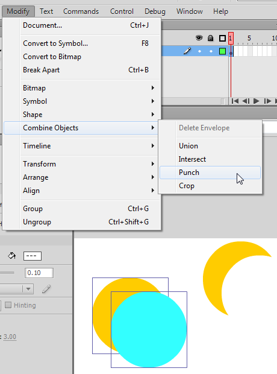Open the stroke style dropdown arrow

tap(28, 289)
